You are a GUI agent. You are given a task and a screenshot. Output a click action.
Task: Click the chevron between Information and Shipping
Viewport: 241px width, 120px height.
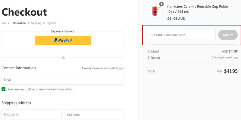28,23
